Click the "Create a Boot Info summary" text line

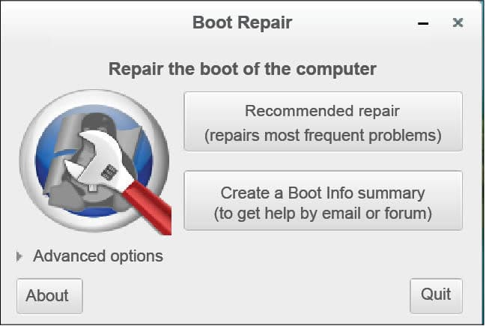coord(323,193)
